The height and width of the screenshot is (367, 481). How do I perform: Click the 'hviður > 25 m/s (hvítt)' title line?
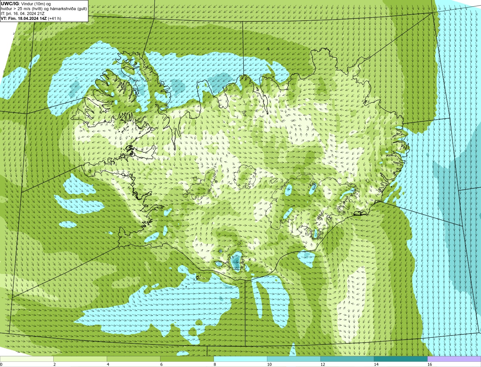click(x=44, y=8)
